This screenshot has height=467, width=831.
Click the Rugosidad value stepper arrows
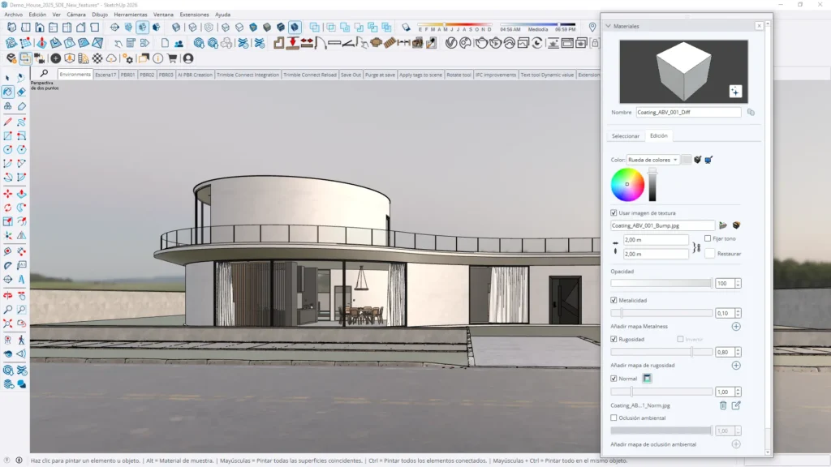(x=738, y=352)
